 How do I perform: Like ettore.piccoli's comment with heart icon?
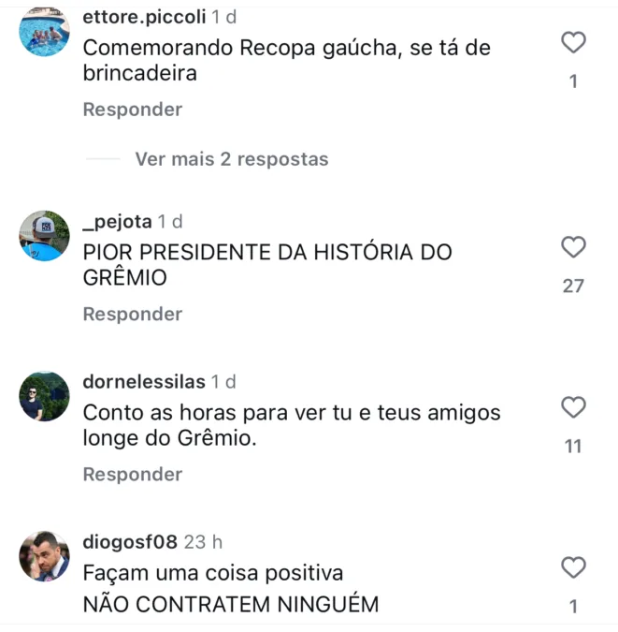tap(573, 42)
